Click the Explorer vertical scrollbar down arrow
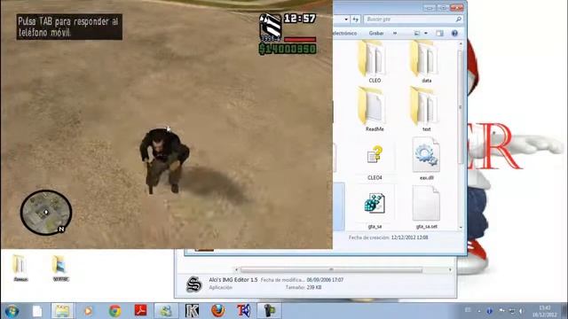This screenshot has height=319, width=568. 461,228
